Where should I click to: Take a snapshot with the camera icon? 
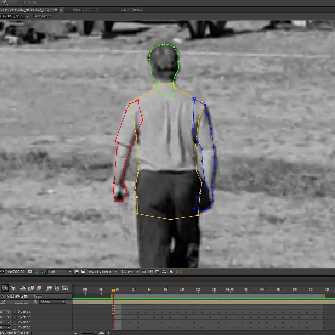point(30,272)
